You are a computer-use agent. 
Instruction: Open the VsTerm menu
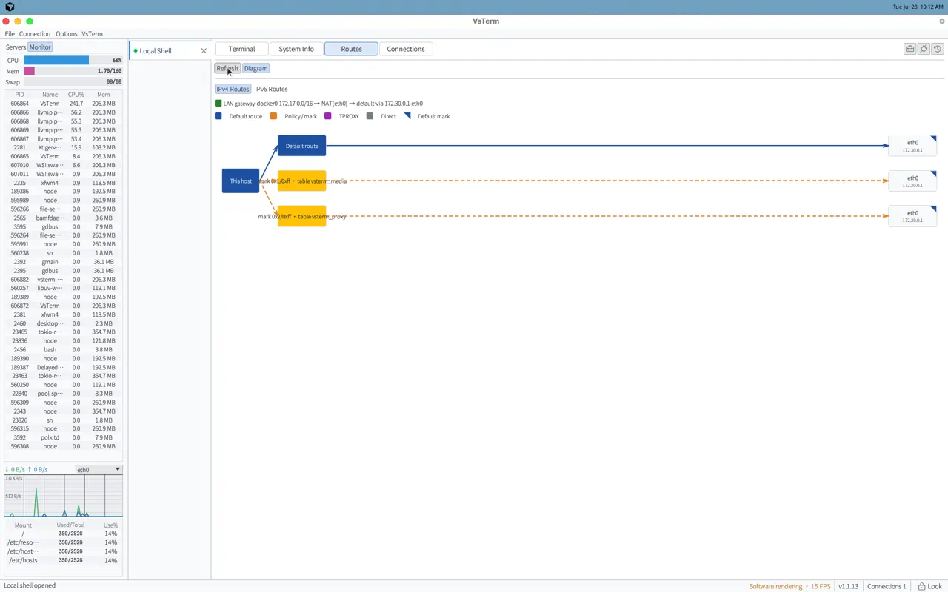(x=92, y=34)
